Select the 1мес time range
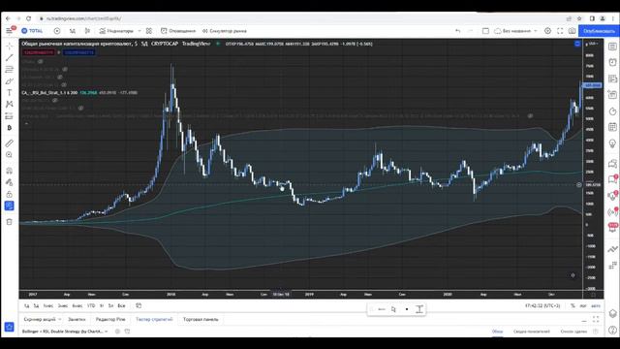620x349 pixels. 47,306
